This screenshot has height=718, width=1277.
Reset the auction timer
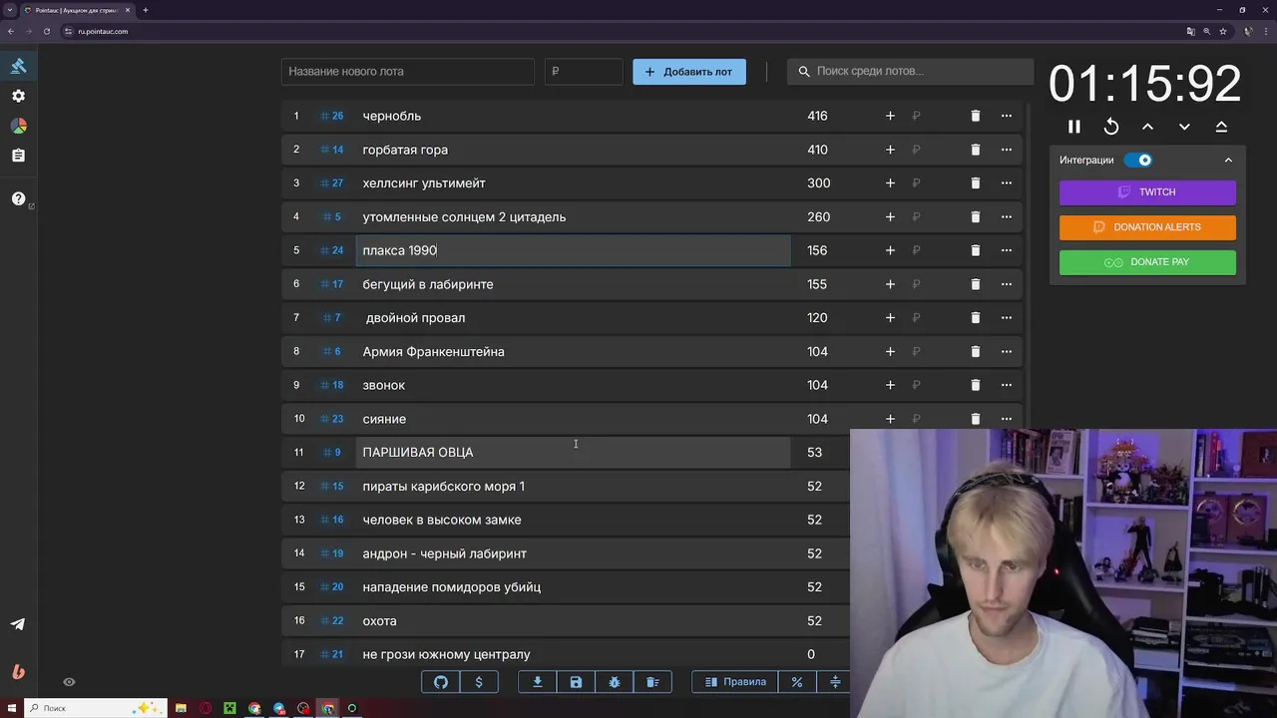pyautogui.click(x=1111, y=127)
